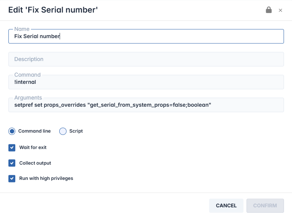Click into the empty Description field
The image size is (292, 218).
[146, 59]
